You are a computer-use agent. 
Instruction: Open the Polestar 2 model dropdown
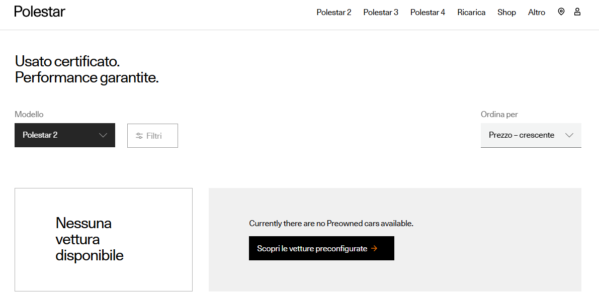[x=65, y=135]
